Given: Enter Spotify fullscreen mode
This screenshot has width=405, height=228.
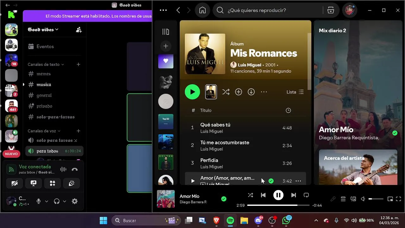Looking at the screenshot, I should (x=399, y=199).
